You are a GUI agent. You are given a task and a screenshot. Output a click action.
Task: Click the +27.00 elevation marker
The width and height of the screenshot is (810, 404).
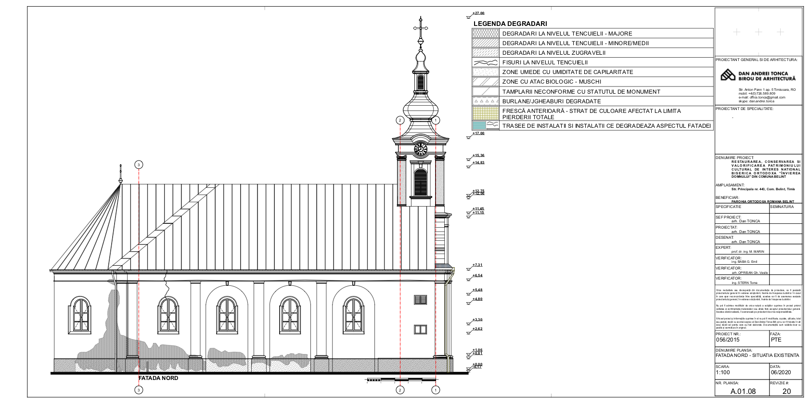(478, 13)
